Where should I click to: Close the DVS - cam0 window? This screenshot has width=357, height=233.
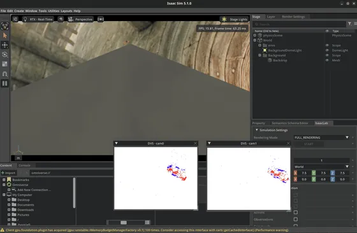tap(195, 143)
